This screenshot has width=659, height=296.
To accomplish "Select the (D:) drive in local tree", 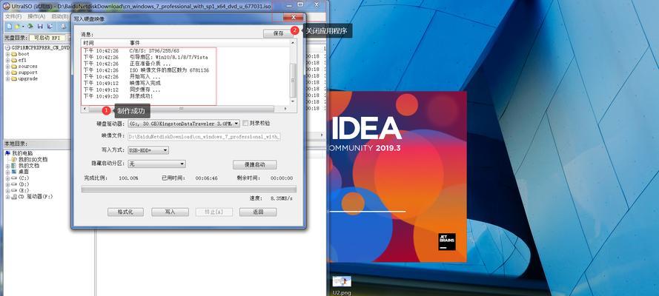I will pos(20,184).
